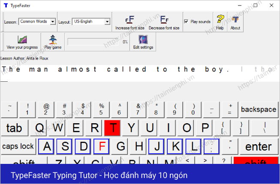The height and width of the screenshot is (184, 280).
Task: Click the equals plus key
Action: click(230, 110)
